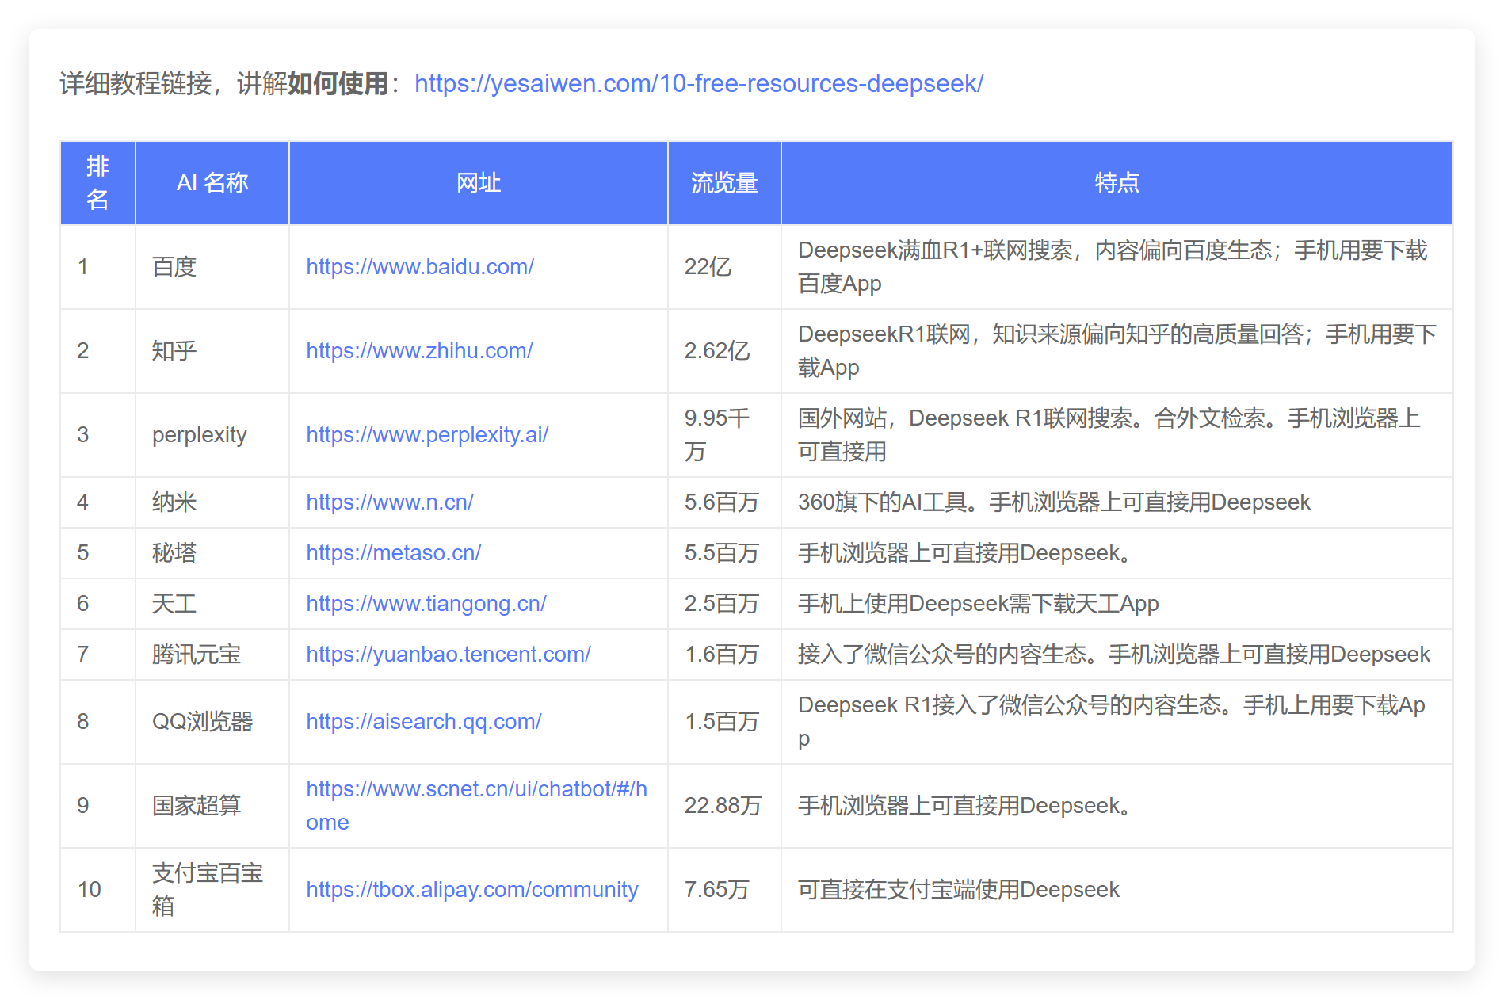Click the 2.5百万 traffic value
This screenshot has width=1504, height=1000.
coord(722,604)
